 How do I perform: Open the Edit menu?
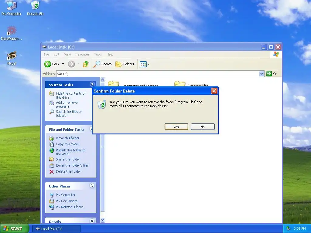(x=56, y=54)
